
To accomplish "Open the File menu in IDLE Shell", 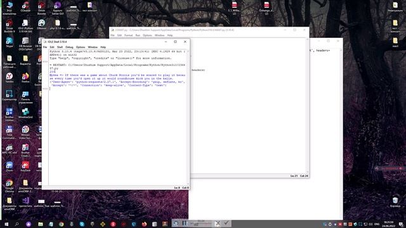I will [x=45, y=47].
